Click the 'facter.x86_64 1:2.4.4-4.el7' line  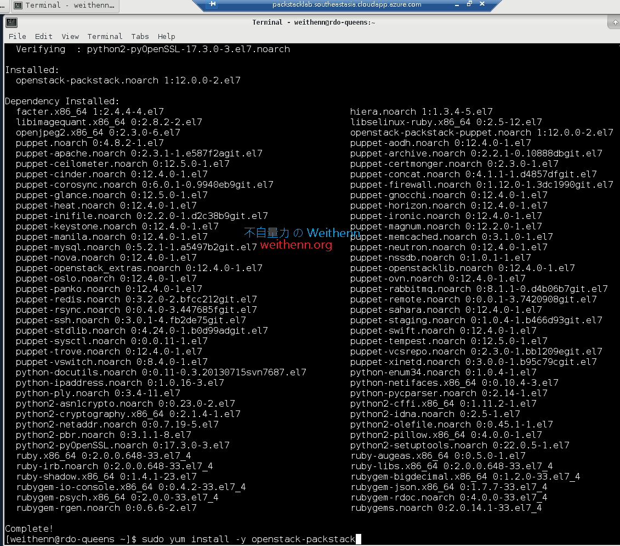tap(90, 111)
